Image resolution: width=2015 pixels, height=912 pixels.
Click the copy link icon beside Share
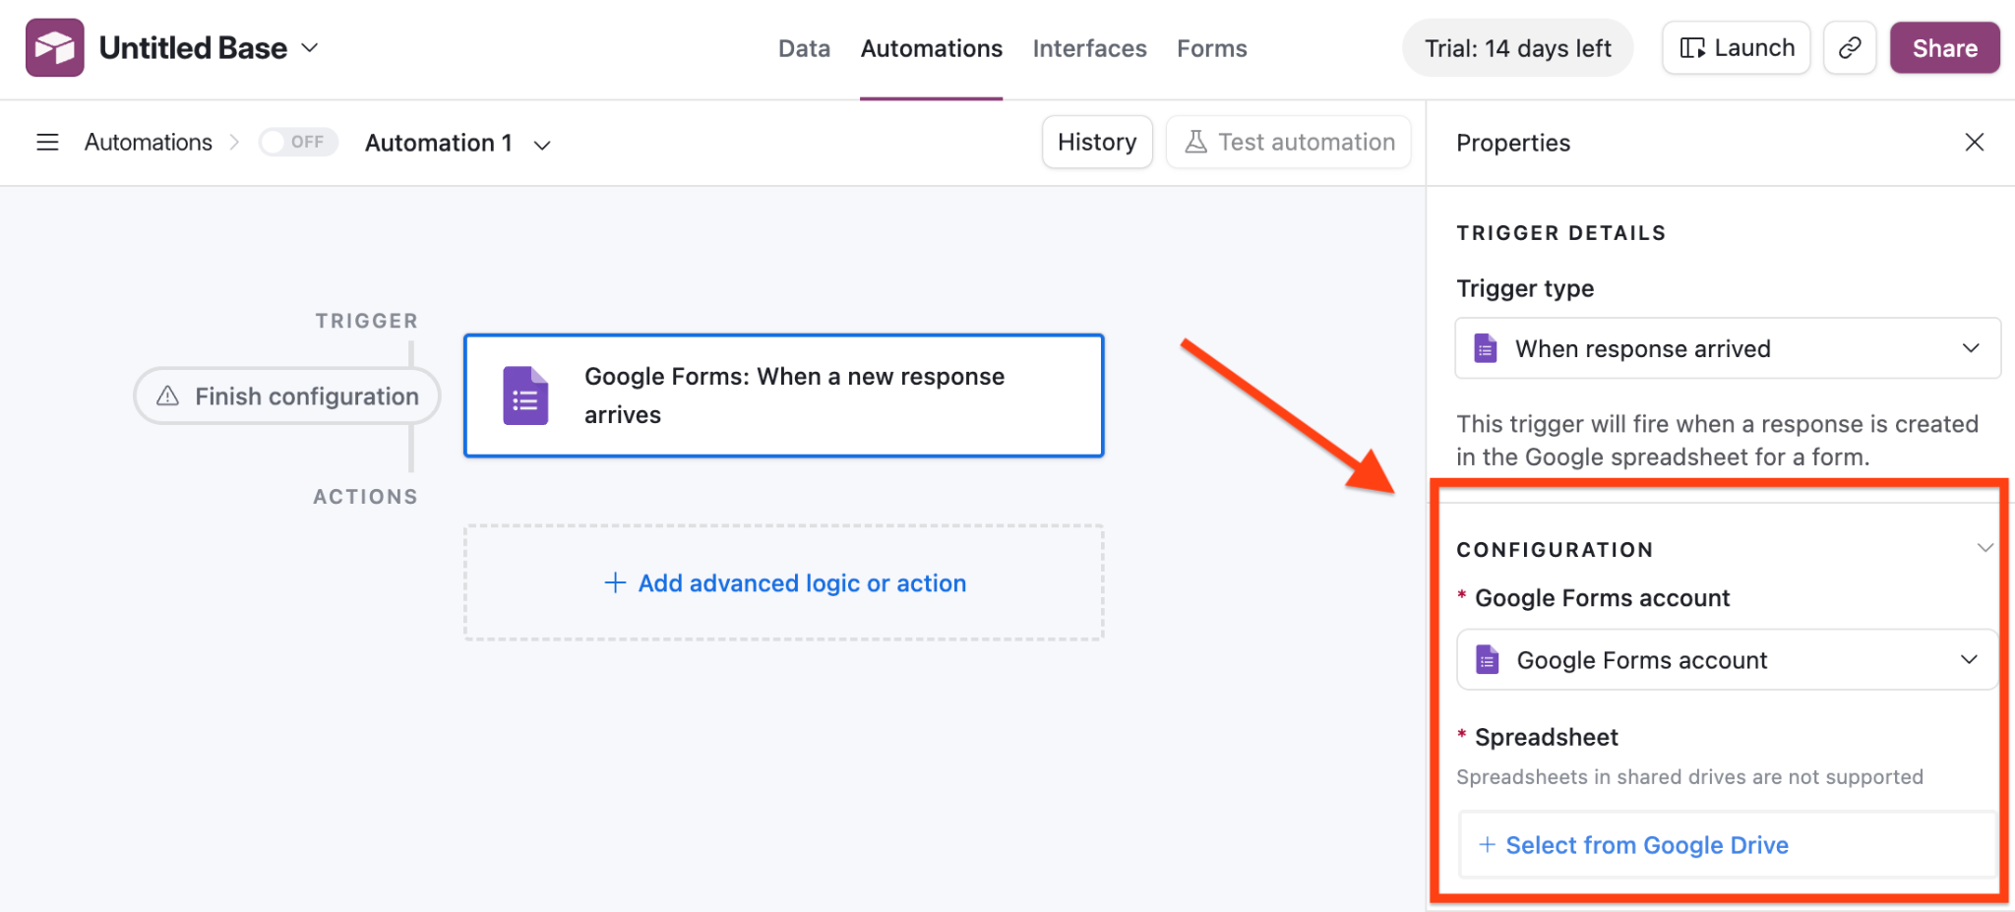click(x=1850, y=47)
